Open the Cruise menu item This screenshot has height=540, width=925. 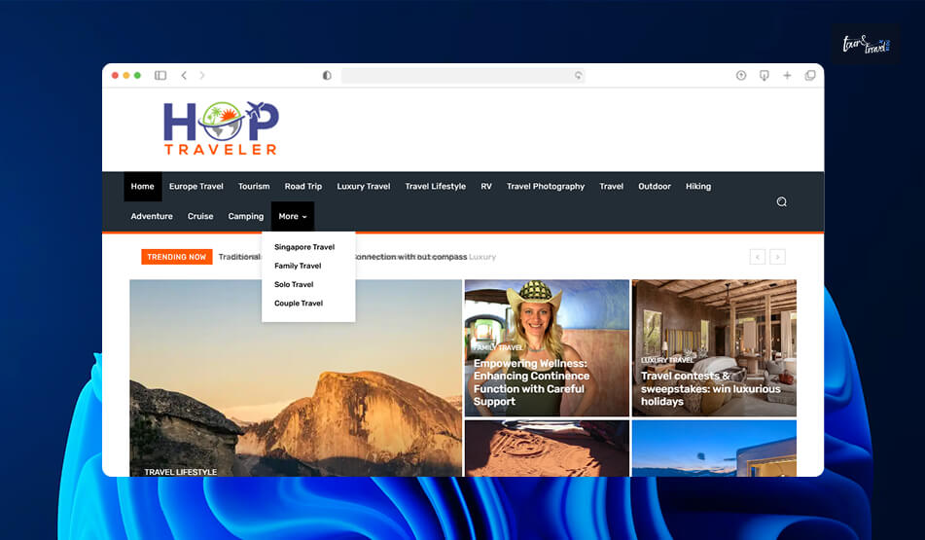click(x=200, y=217)
